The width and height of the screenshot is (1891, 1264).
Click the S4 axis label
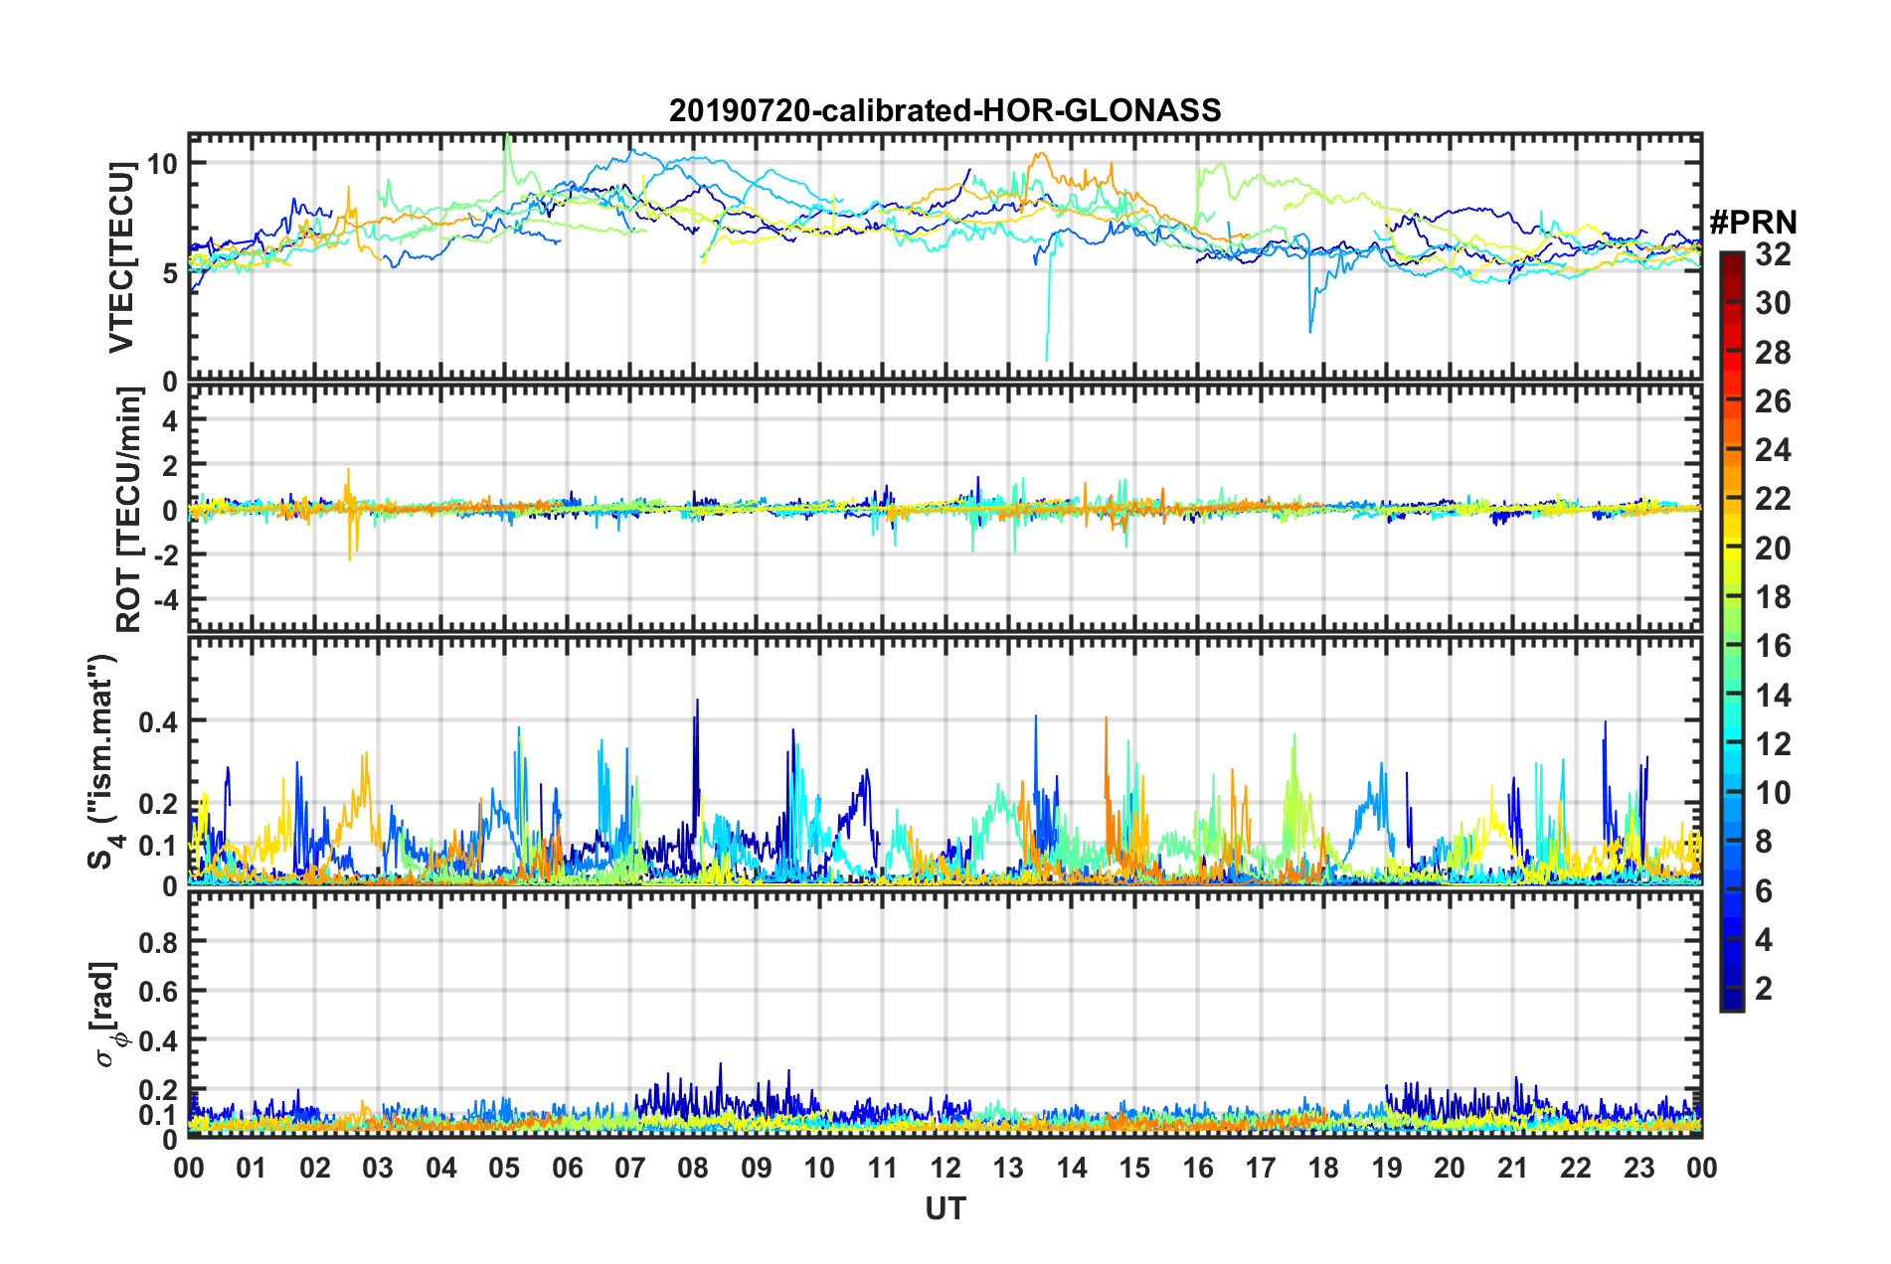coord(103,760)
